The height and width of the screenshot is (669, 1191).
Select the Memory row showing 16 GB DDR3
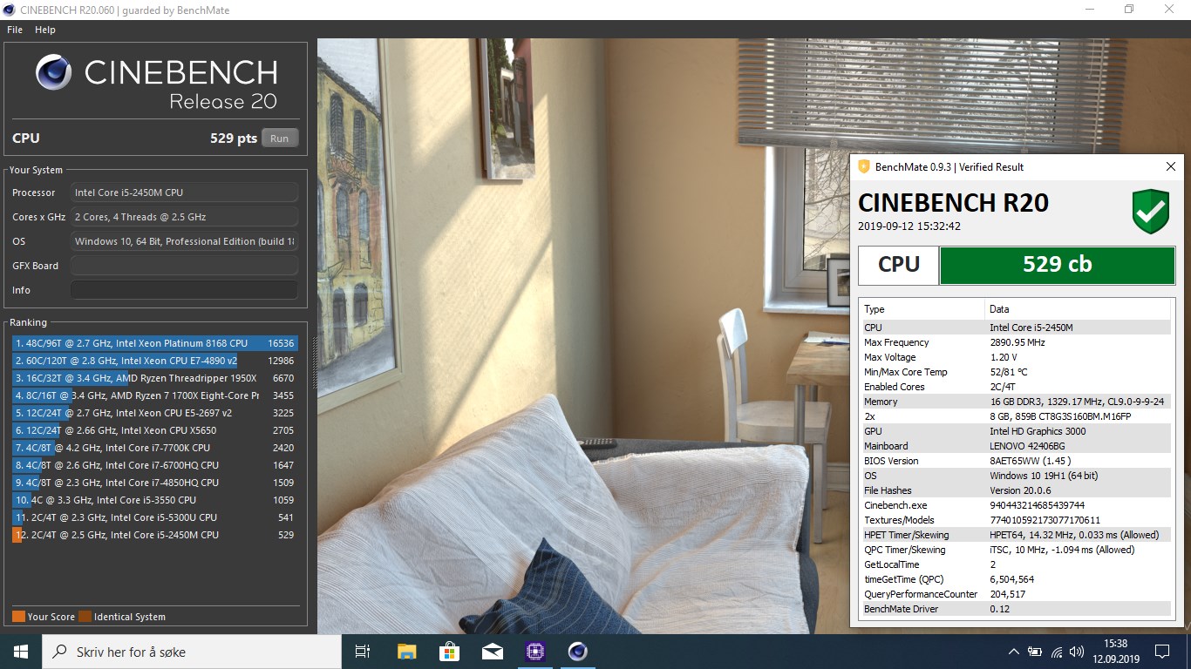[x=1016, y=402]
